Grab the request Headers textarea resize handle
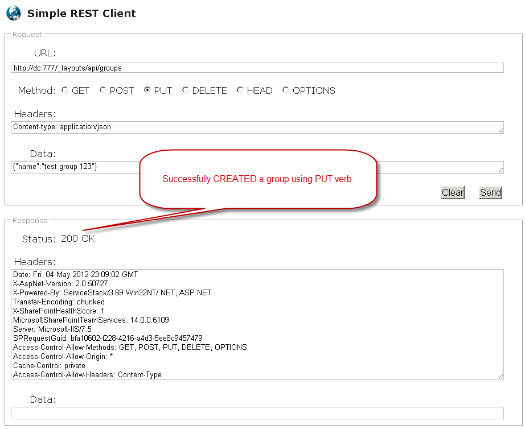 point(501,130)
